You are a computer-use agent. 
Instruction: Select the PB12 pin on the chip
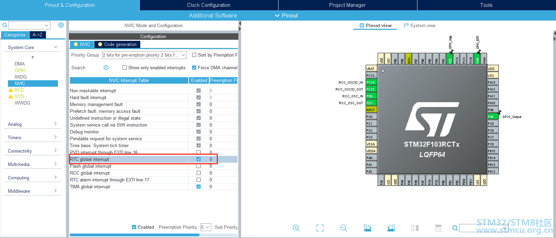(x=493, y=171)
